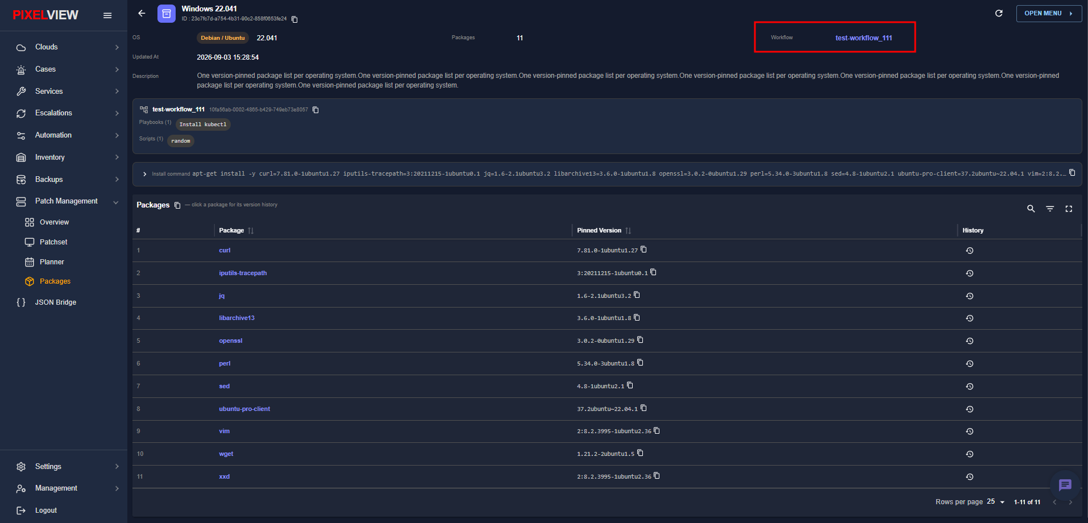Go back using the left arrow icon
Image resolution: width=1088 pixels, height=523 pixels.
142,13
